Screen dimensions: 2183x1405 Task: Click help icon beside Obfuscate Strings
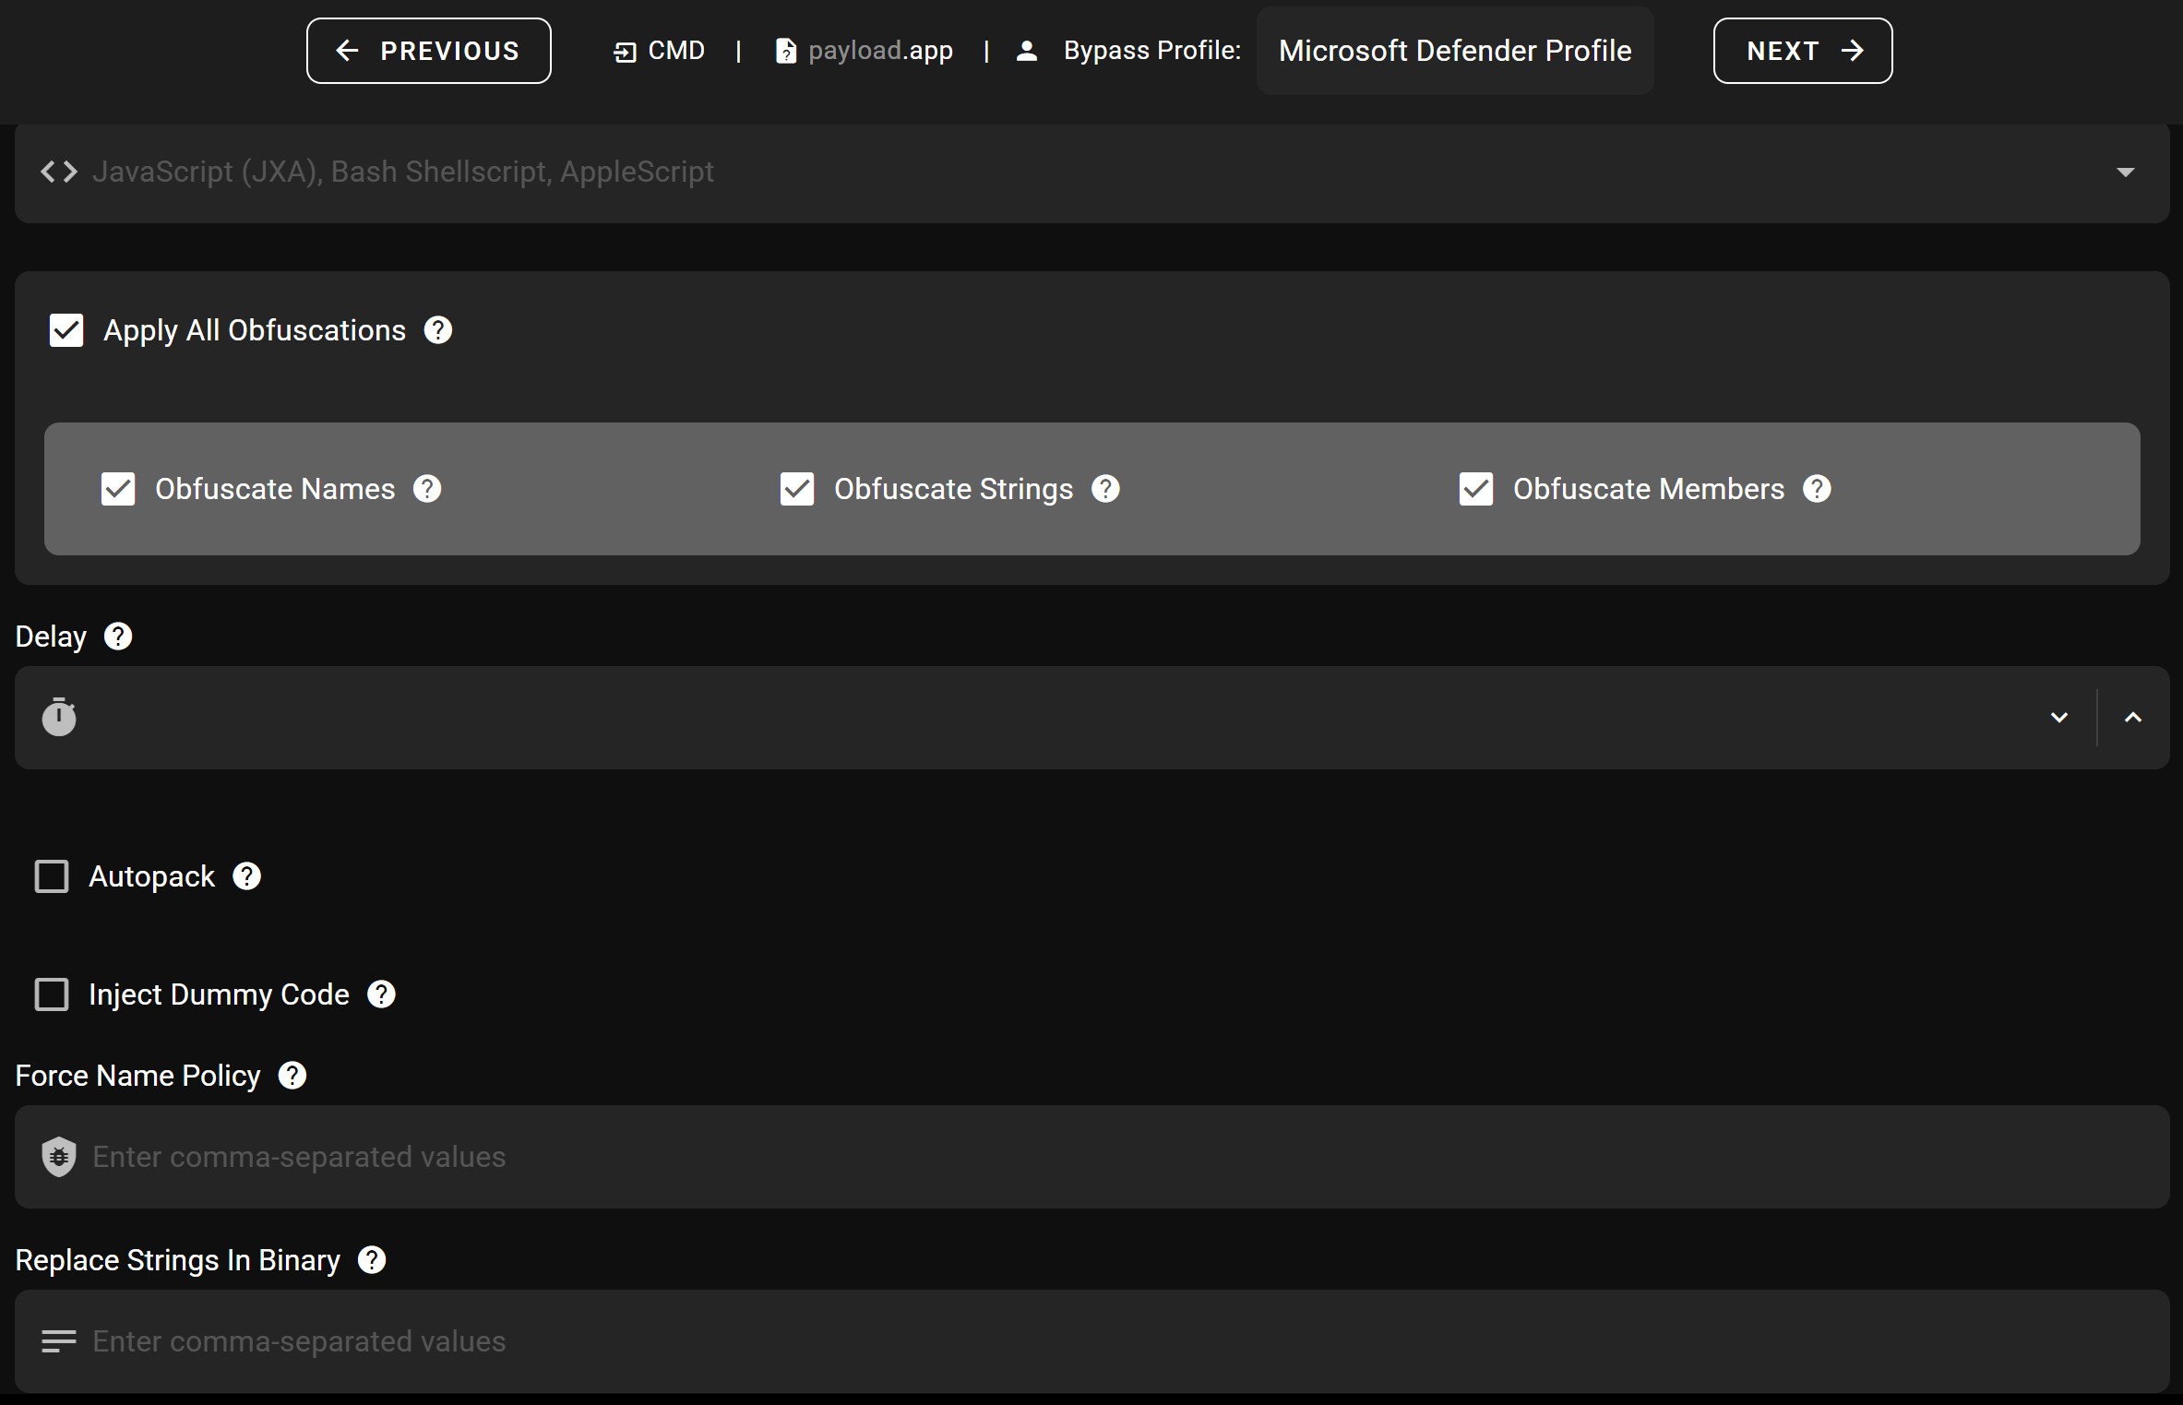pyautogui.click(x=1105, y=489)
